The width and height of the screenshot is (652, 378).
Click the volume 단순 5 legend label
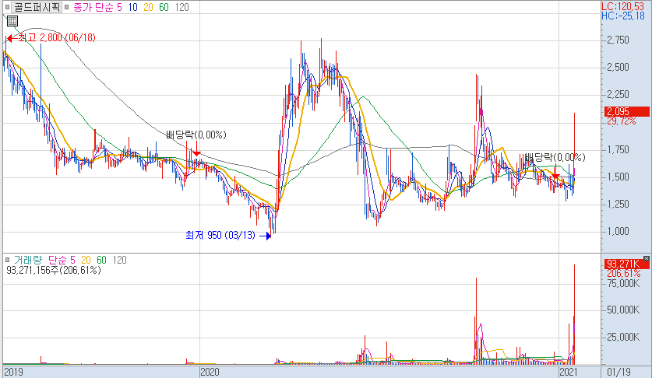click(x=62, y=260)
